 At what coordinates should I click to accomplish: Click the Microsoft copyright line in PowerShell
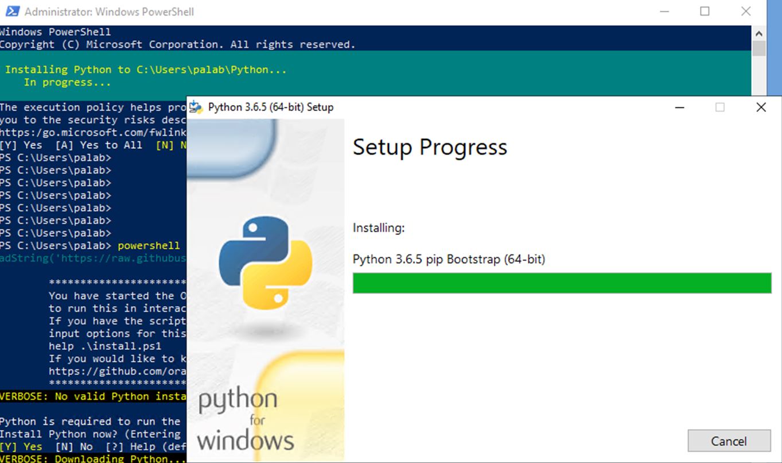[x=178, y=44]
